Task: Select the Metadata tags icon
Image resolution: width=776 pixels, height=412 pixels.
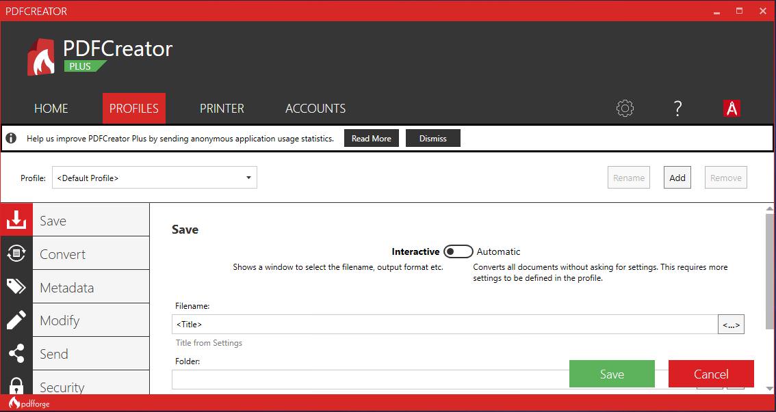Action: tap(16, 286)
